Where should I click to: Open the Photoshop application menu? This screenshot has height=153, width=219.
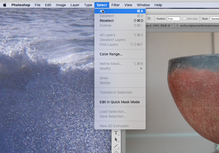[21, 5]
